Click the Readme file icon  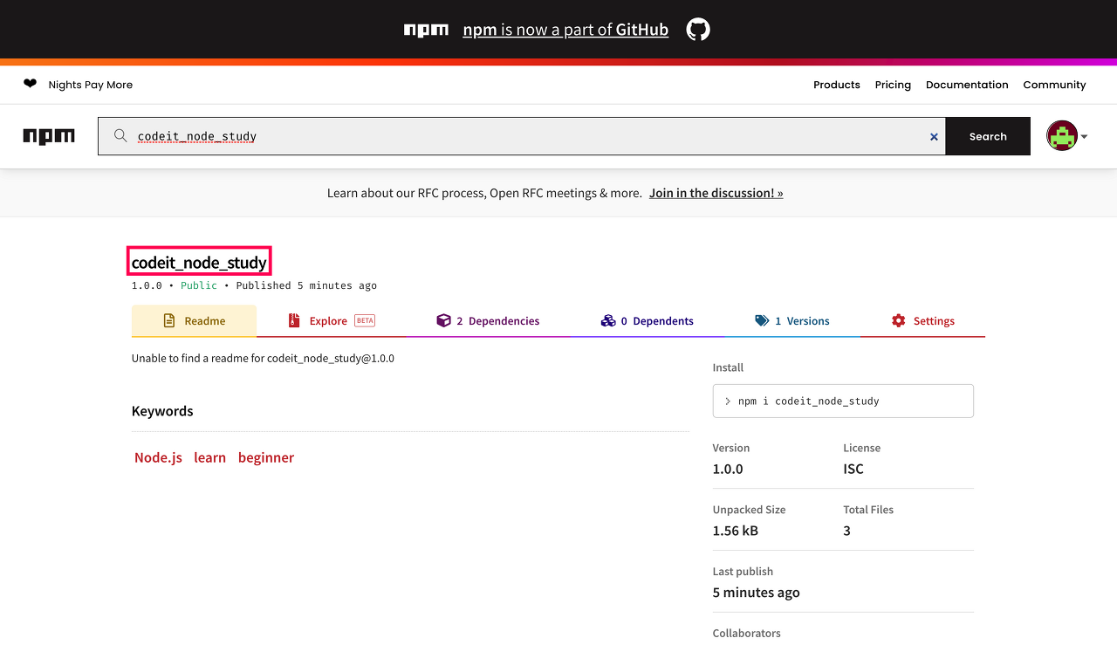click(x=169, y=321)
